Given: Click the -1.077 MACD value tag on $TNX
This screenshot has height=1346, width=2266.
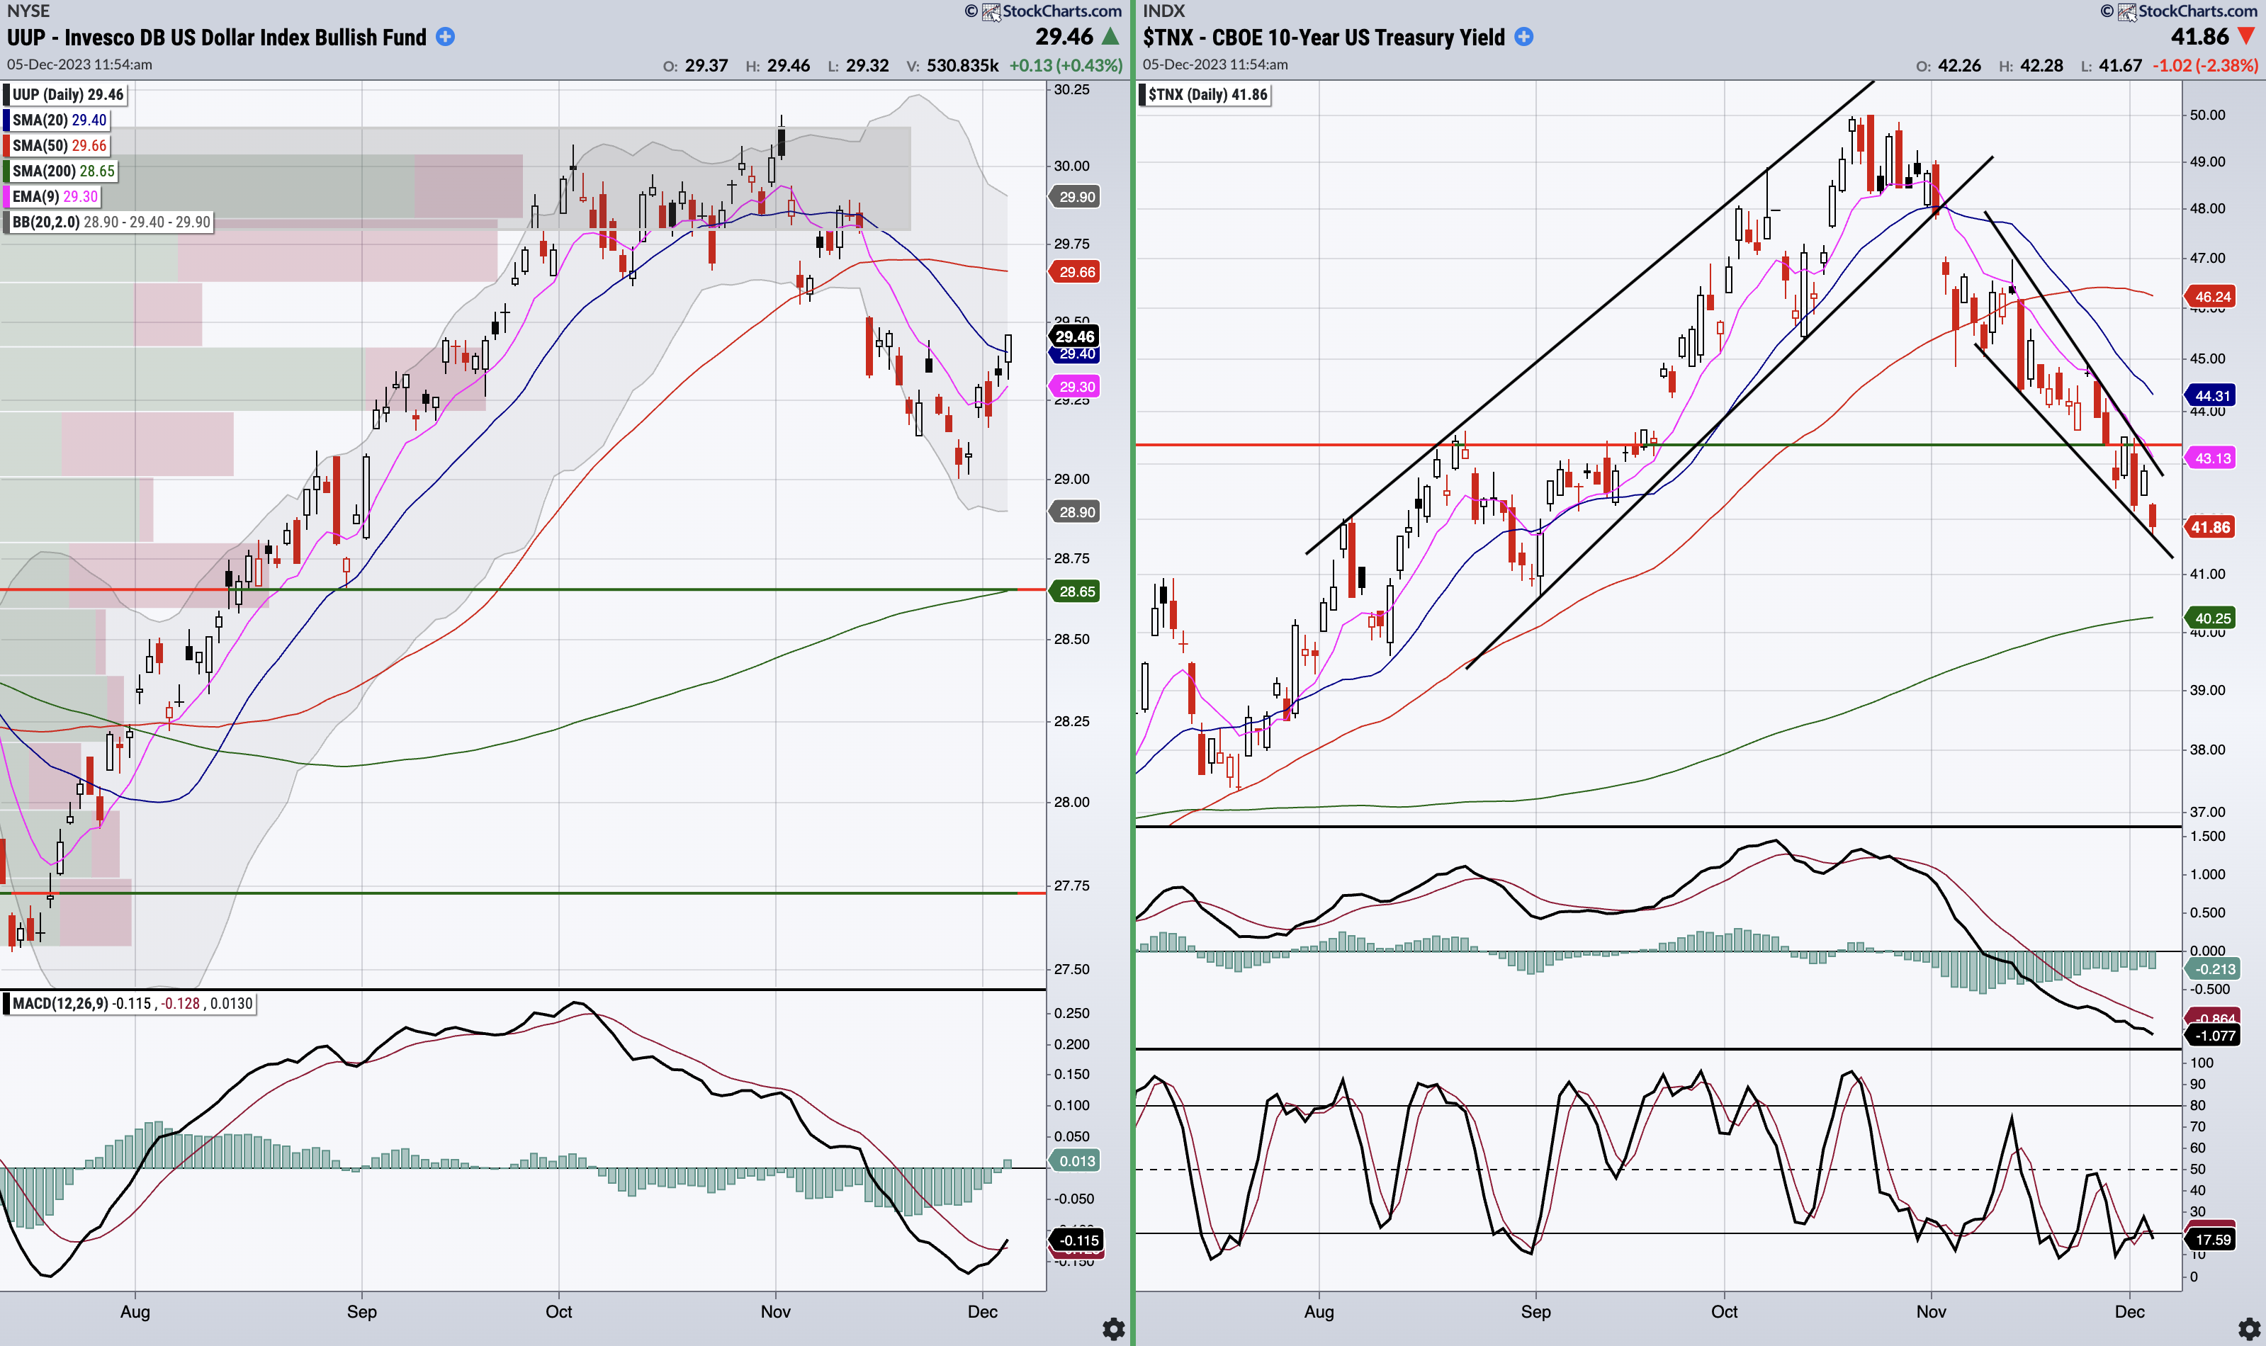Looking at the screenshot, I should [2214, 1035].
